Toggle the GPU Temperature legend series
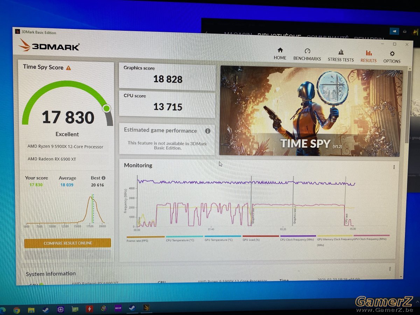 (x=223, y=239)
